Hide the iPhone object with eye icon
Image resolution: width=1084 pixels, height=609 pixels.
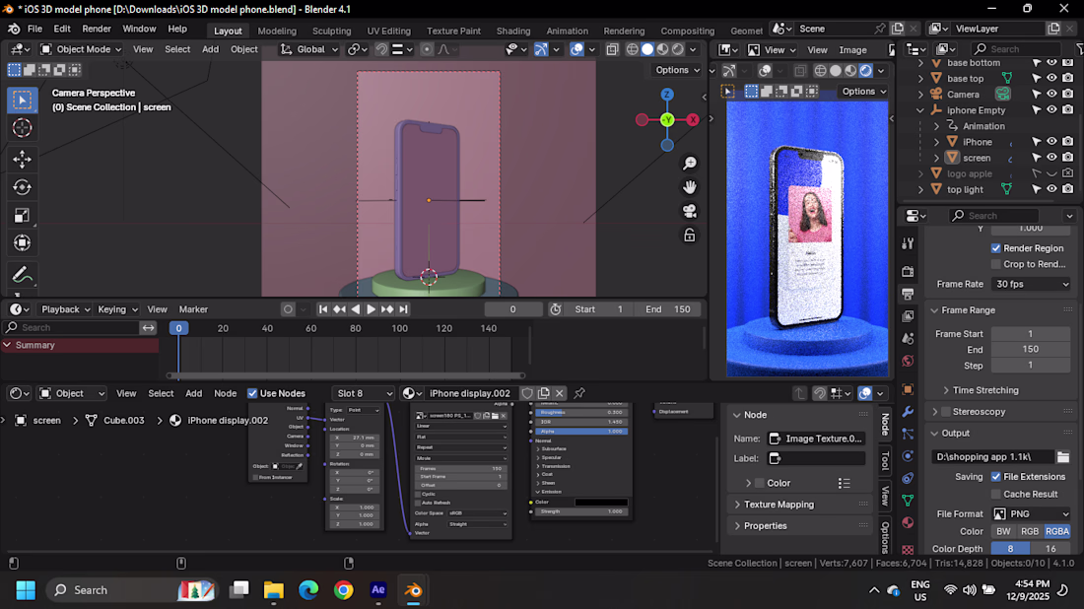[1051, 142]
